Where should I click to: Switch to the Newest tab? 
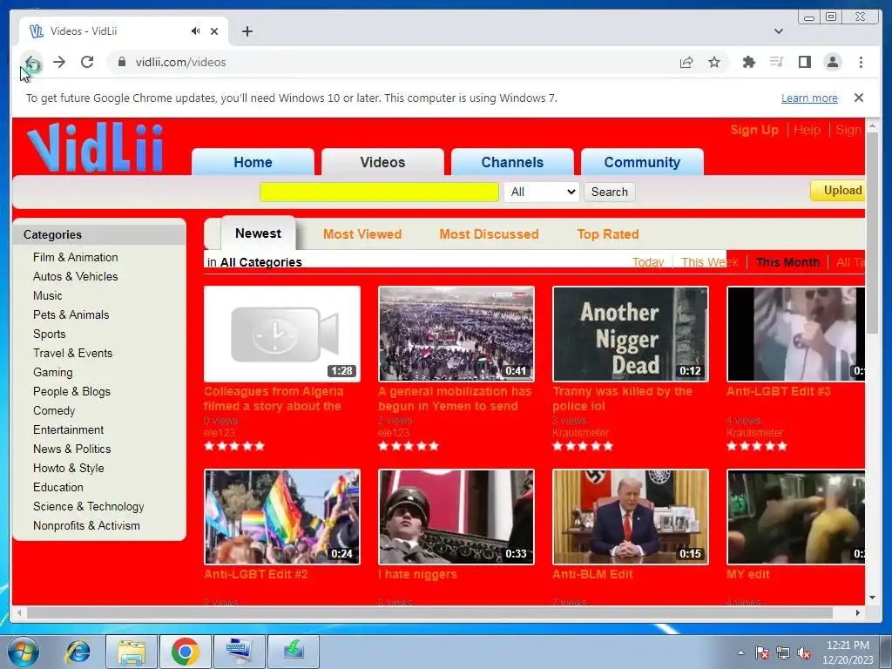258,233
